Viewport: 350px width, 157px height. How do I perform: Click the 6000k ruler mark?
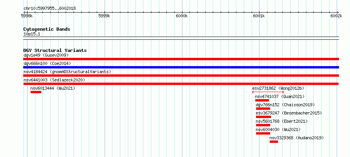click(x=182, y=16)
